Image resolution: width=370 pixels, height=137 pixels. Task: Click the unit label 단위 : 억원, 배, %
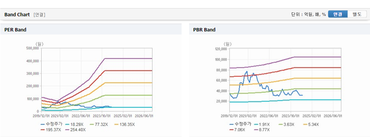[309, 14]
